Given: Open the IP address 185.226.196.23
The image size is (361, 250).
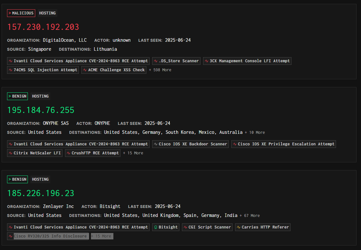Looking at the screenshot, I should [x=41, y=193].
